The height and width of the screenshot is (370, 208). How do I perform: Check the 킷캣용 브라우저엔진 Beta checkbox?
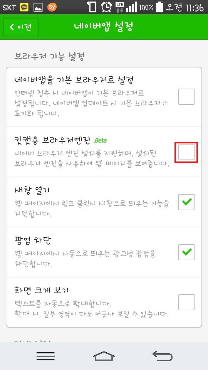[186, 152]
